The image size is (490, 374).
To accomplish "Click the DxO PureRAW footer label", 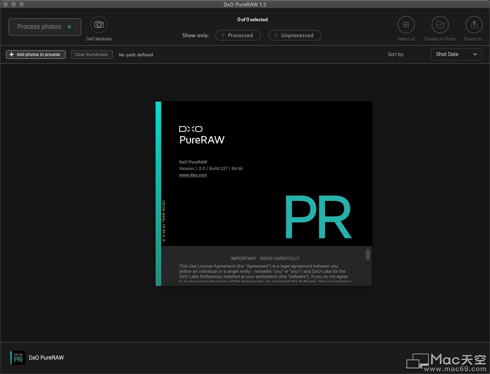I will 46,358.
